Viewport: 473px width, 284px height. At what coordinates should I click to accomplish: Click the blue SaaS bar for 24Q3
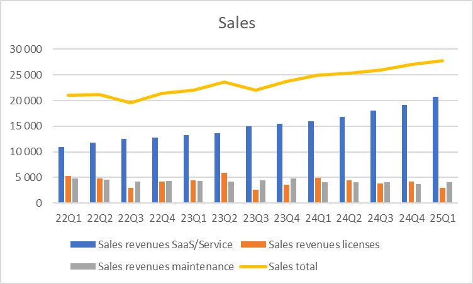tap(373, 157)
